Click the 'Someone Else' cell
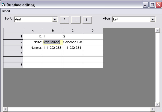 pyautogui.click(x=73, y=42)
